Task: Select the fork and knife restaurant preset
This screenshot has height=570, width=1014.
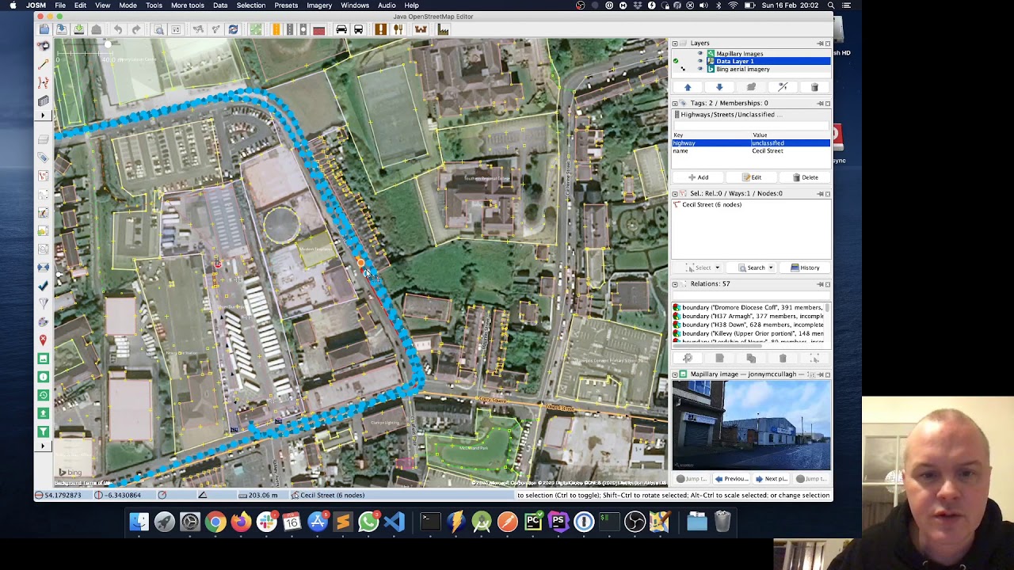Action: coord(398,30)
